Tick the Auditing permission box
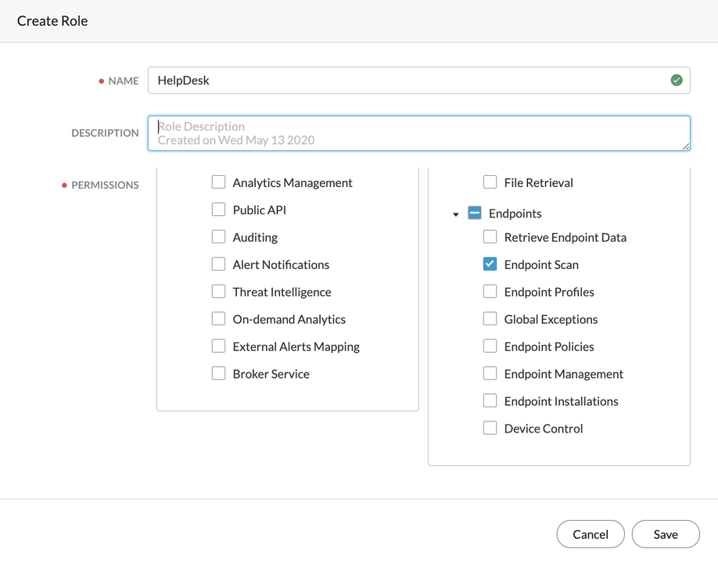Image resolution: width=718 pixels, height=567 pixels. [218, 237]
